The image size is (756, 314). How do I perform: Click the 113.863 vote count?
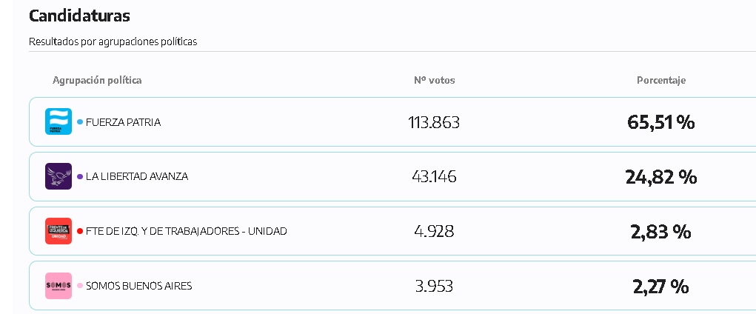tap(434, 122)
